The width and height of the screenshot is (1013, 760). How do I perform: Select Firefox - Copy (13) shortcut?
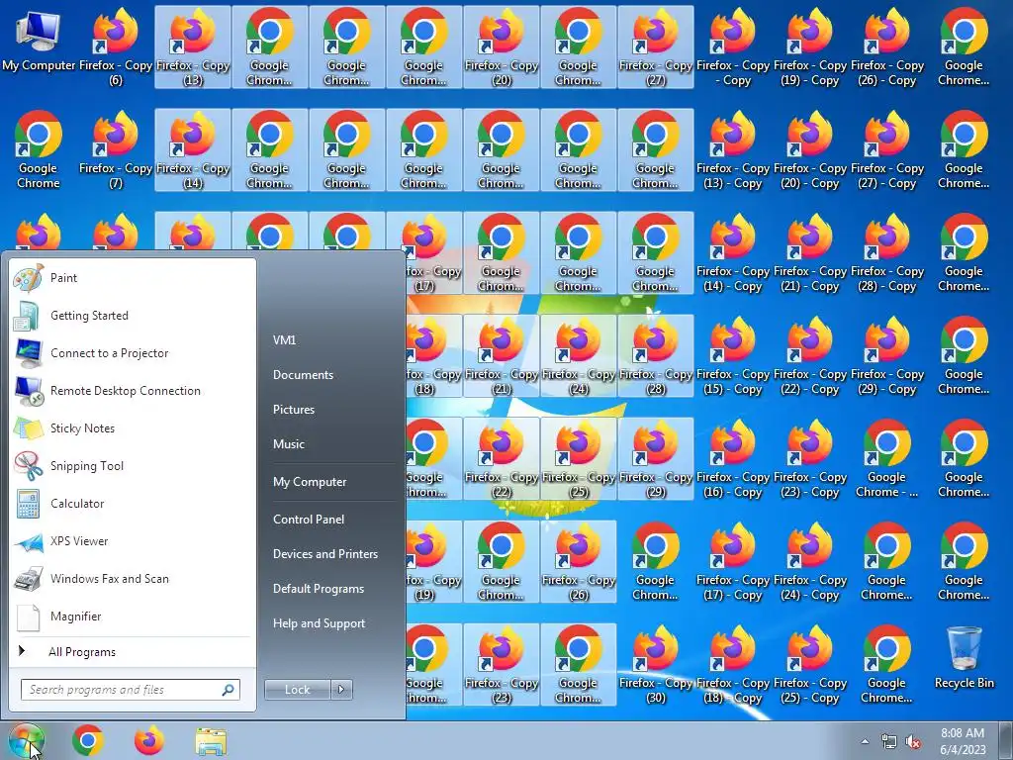193,47
